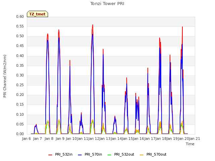
Task: Click the Jan 15 x-axis label
Action: coord(127,139)
